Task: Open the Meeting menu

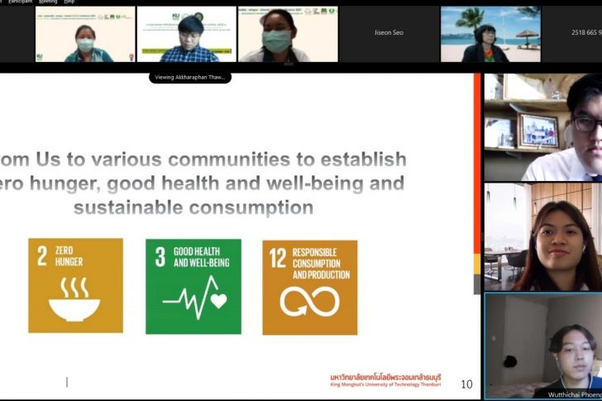Action: (49, 2)
